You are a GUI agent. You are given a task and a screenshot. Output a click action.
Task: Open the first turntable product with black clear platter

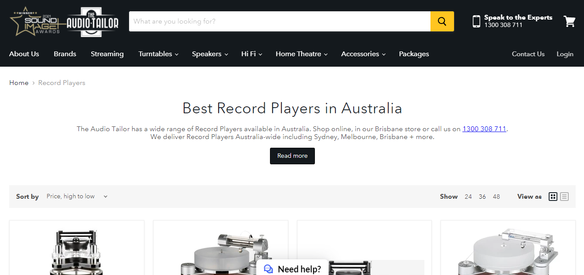pyautogui.click(x=77, y=248)
